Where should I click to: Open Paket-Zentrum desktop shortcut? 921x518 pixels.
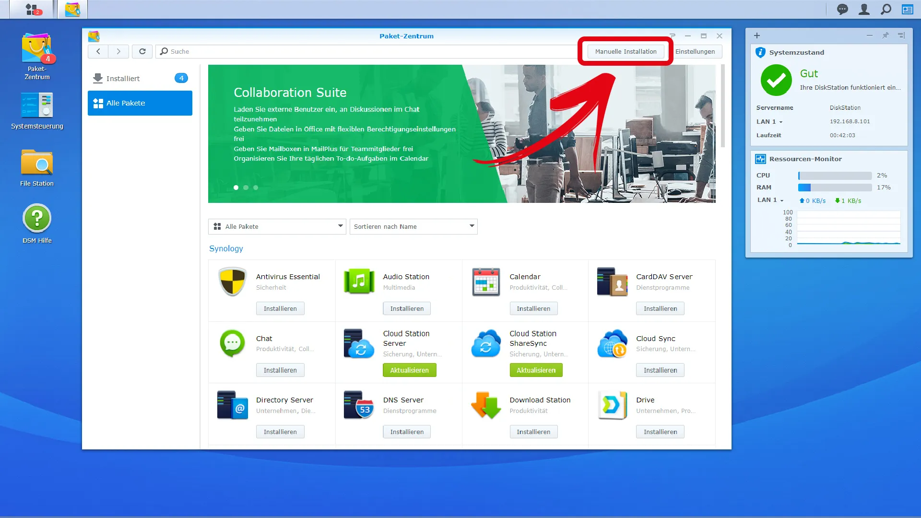pos(37,56)
